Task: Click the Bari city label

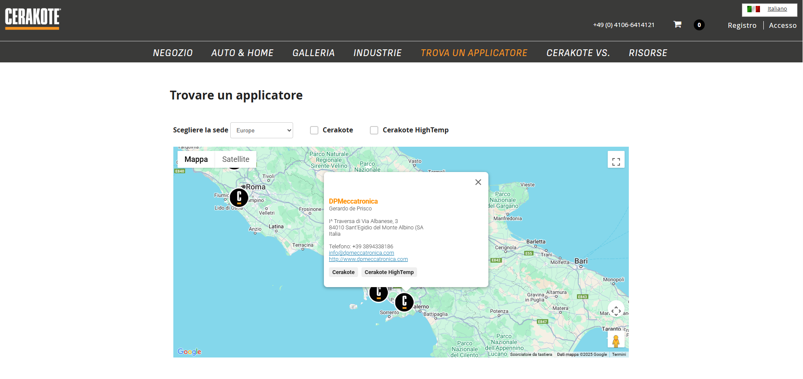Action: point(581,261)
